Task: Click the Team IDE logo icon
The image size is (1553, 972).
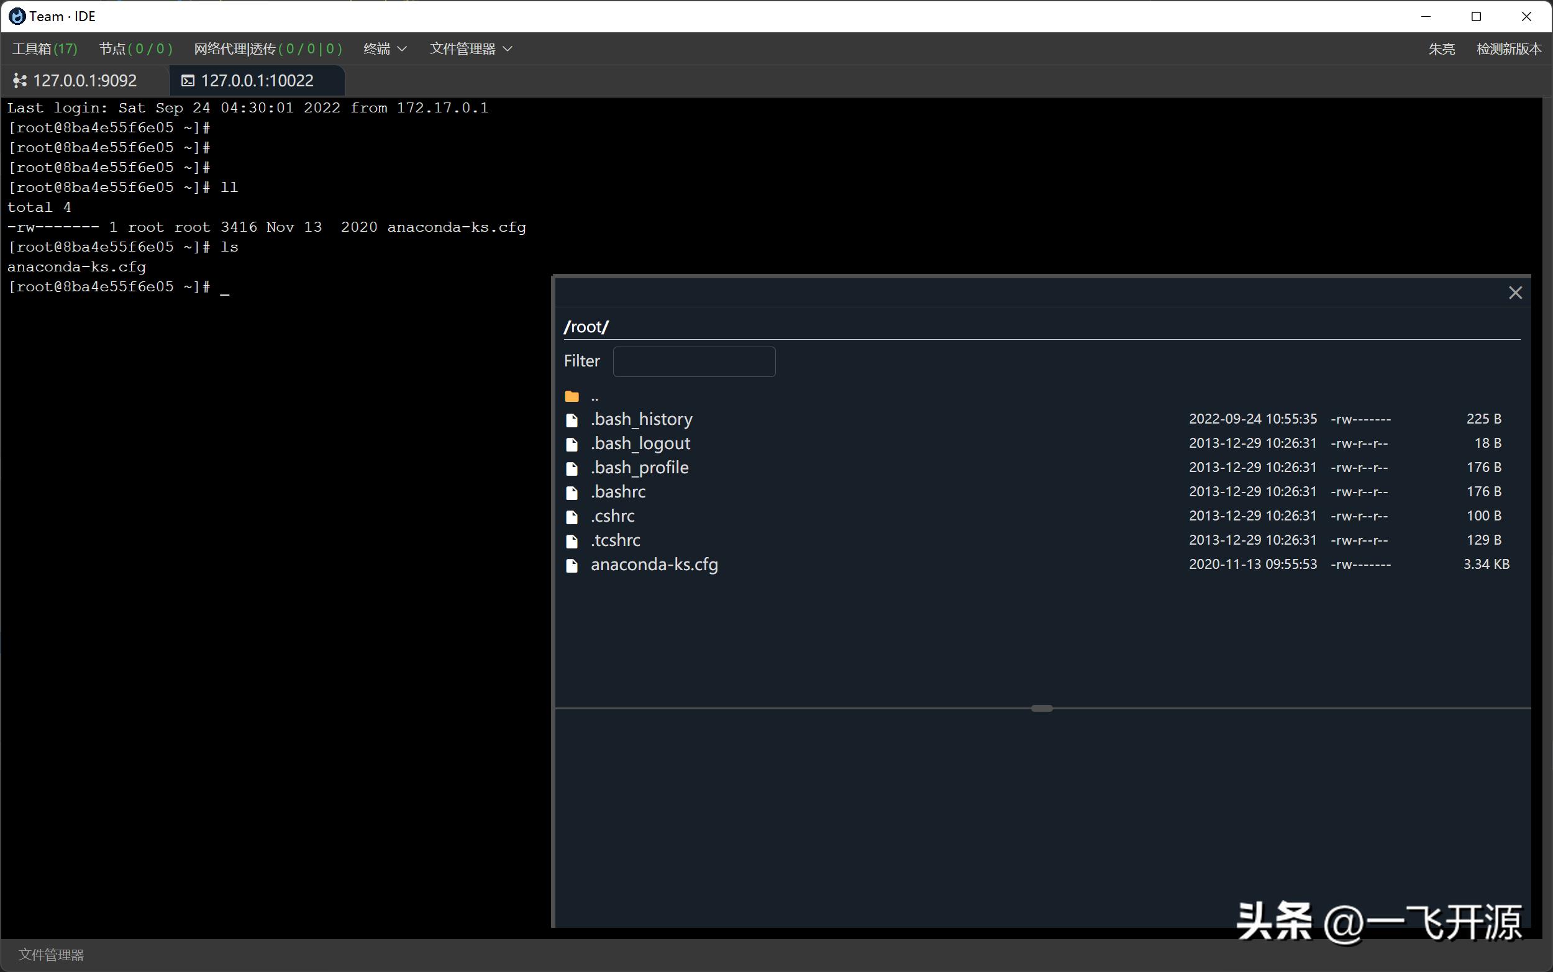Action: tap(17, 16)
